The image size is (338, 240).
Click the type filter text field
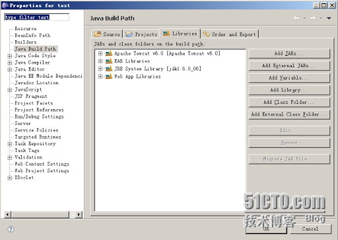[36, 17]
